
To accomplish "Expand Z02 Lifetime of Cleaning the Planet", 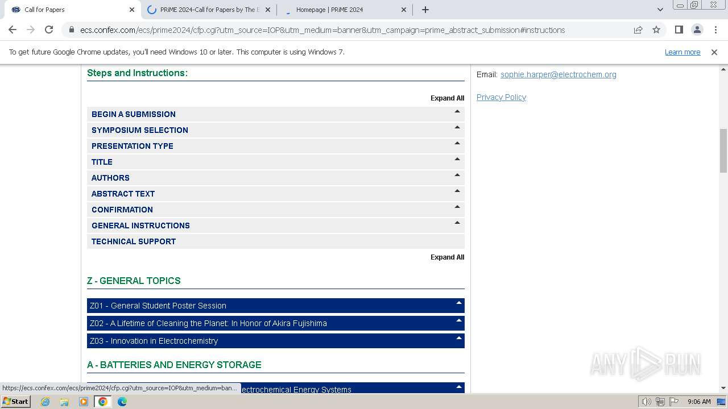I will (276, 323).
